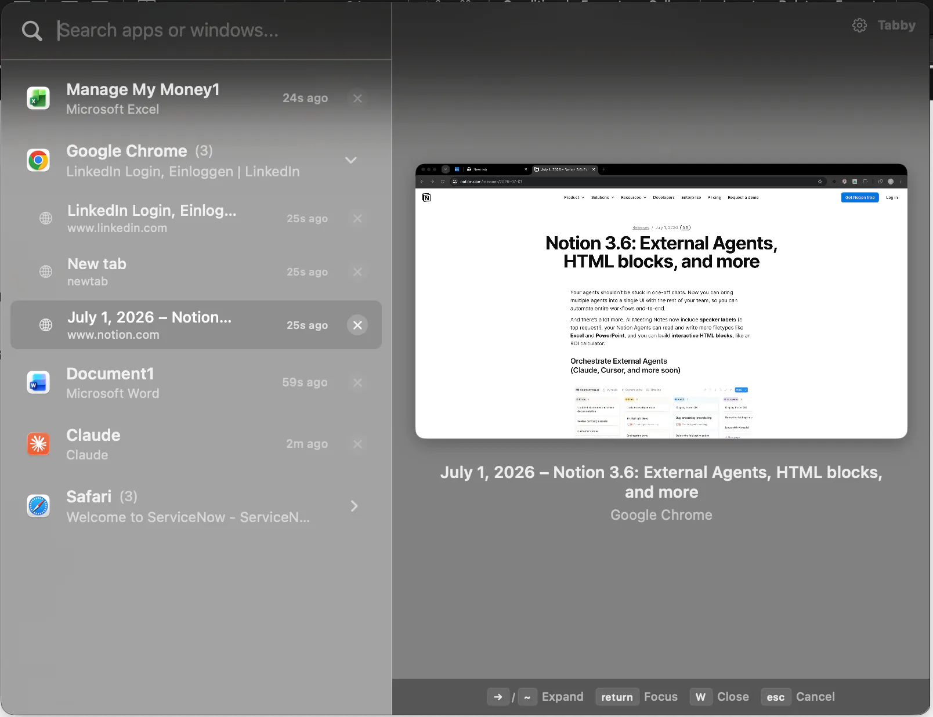Close the LinkedIn Login tab
The width and height of the screenshot is (933, 717).
[x=357, y=218]
